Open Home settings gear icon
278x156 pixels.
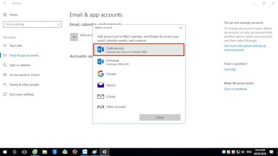[5, 15]
